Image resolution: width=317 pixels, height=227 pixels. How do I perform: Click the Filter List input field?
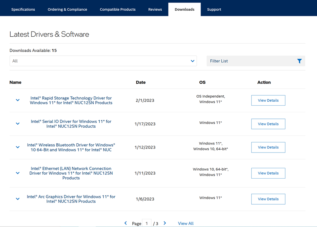pyautogui.click(x=256, y=61)
